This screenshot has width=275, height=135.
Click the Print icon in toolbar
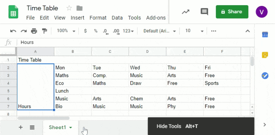pos(34,31)
